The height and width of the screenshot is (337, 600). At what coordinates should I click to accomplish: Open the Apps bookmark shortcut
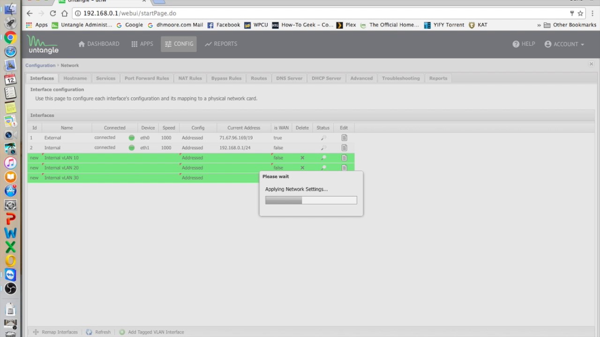point(37,25)
